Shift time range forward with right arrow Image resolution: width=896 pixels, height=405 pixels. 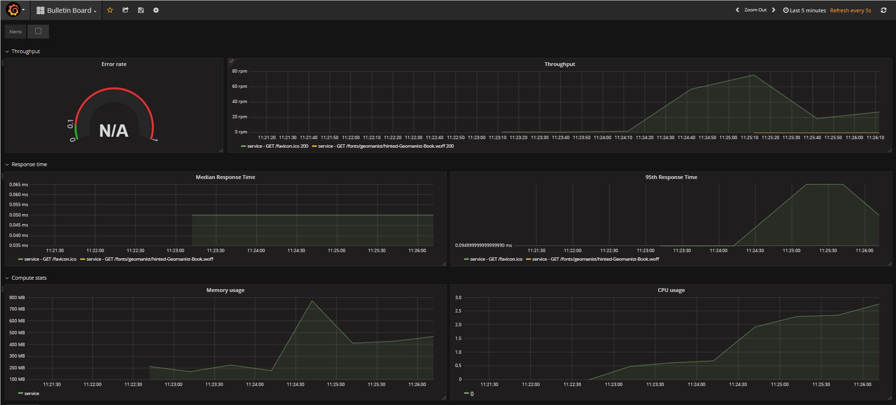773,10
